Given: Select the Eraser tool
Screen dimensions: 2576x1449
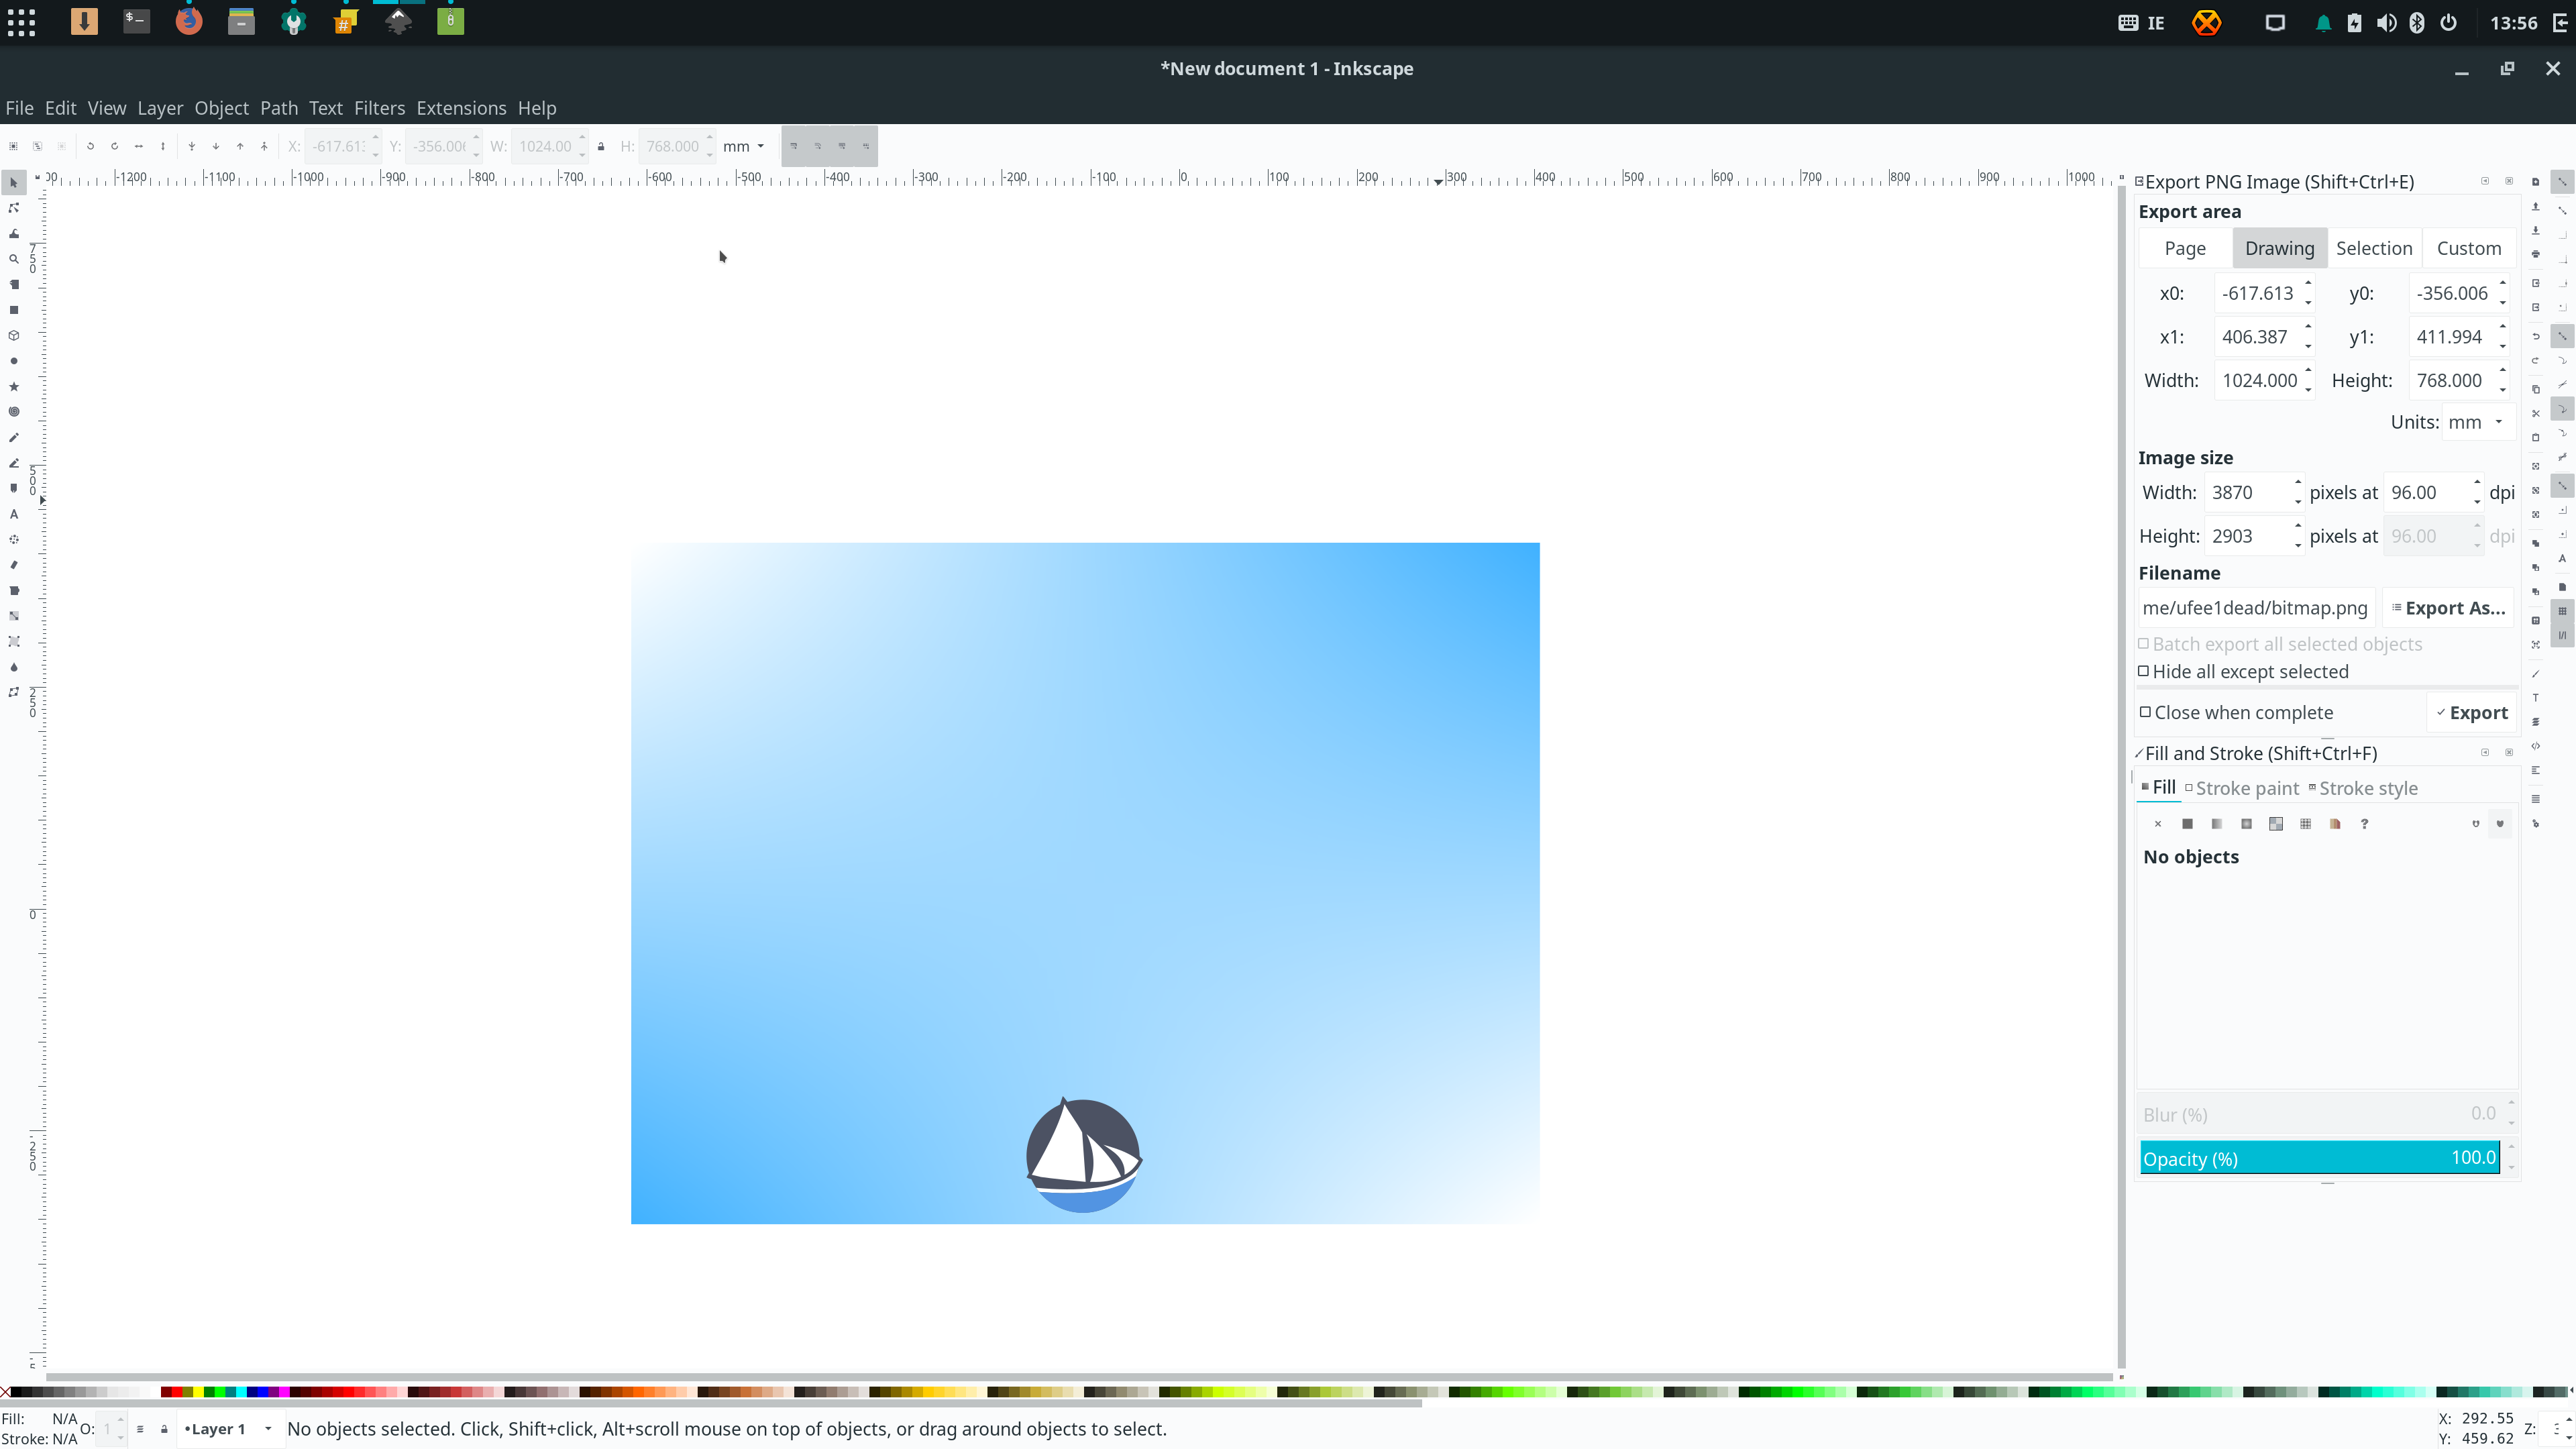Looking at the screenshot, I should 14,565.
